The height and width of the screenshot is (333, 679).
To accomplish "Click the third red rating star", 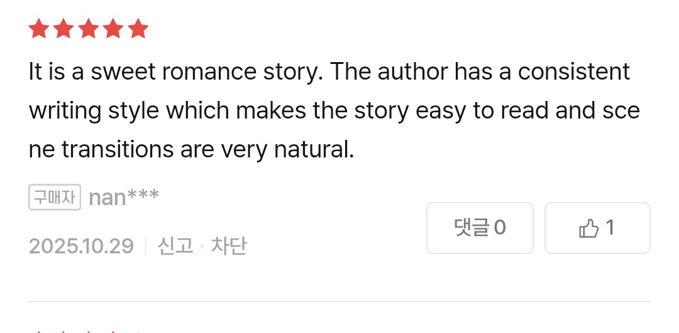I will pyautogui.click(x=89, y=29).
